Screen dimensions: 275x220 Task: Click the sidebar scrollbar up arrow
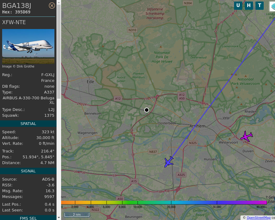[59, 2]
